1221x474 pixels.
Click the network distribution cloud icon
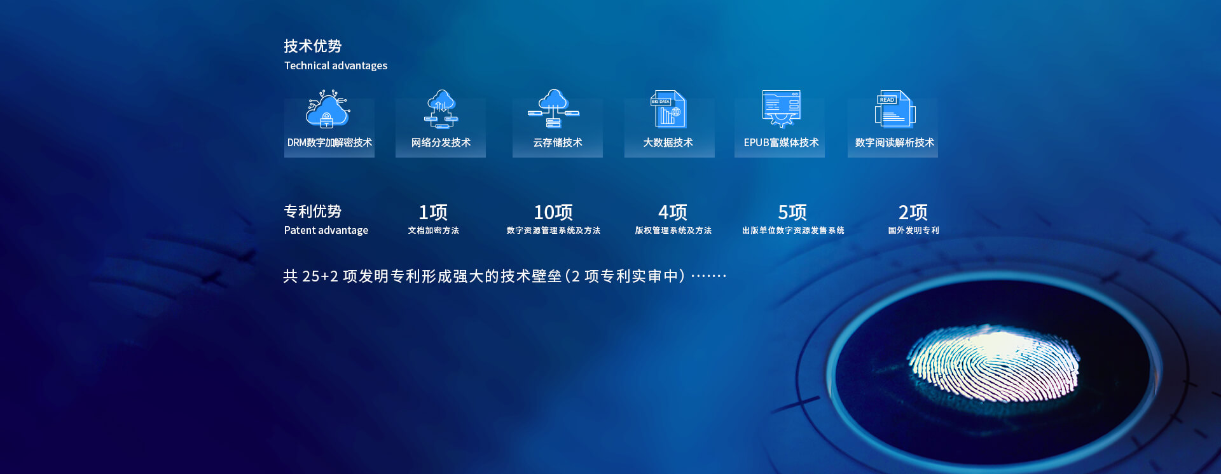point(441,109)
